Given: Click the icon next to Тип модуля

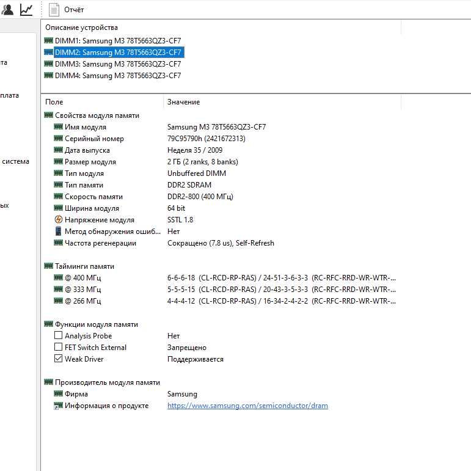Looking at the screenshot, I should tap(58, 173).
